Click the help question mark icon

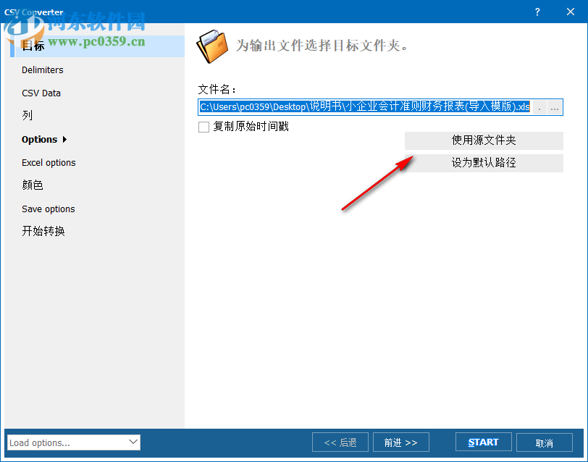(537, 12)
